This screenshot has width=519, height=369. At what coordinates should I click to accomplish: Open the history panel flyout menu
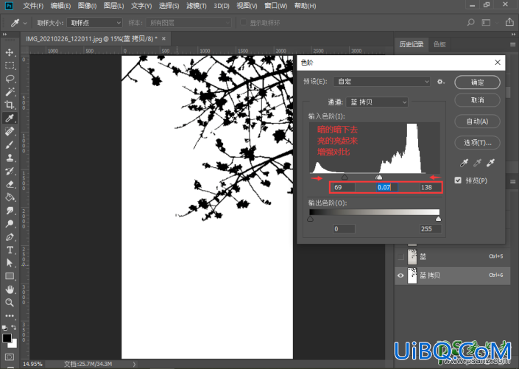[x=512, y=44]
